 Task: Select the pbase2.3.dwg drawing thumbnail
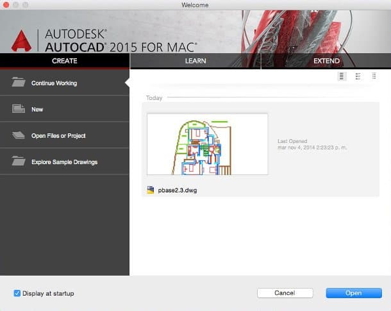(207, 144)
